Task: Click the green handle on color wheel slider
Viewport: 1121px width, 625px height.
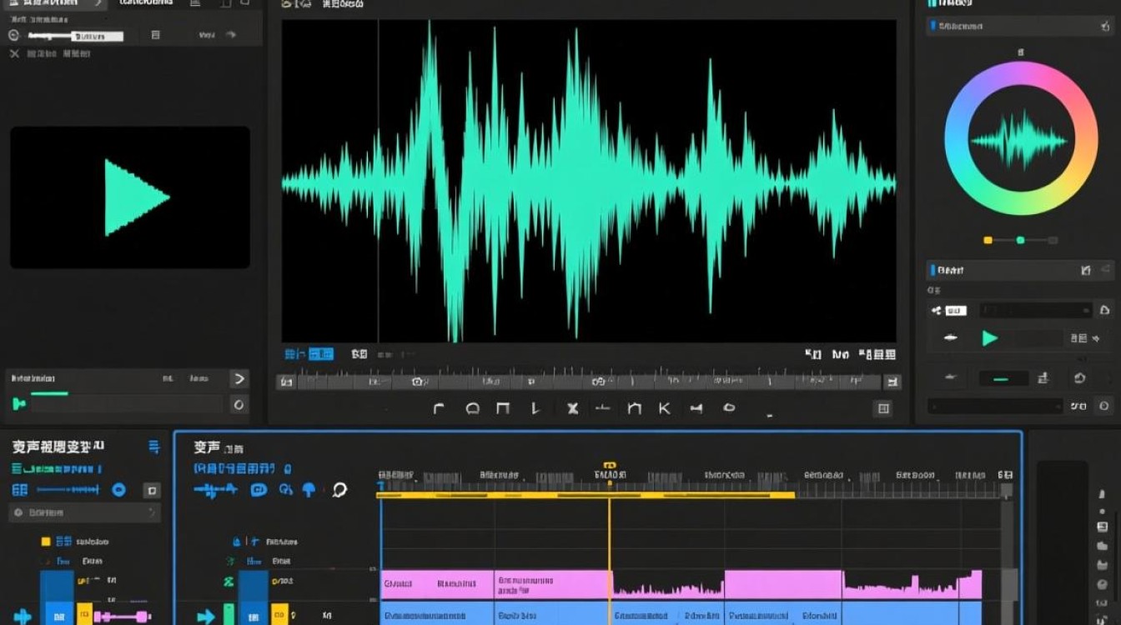Action: [x=1020, y=240]
